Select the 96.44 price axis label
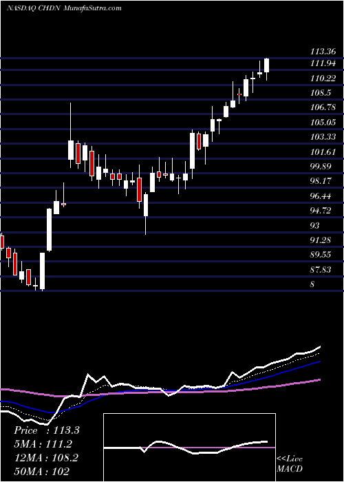Screen dimensions: 344x482 (x=321, y=196)
